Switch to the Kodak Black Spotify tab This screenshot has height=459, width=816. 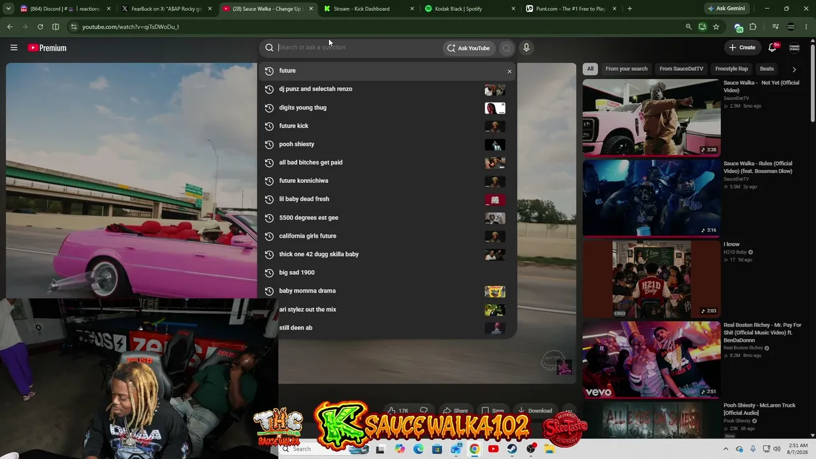(470, 9)
